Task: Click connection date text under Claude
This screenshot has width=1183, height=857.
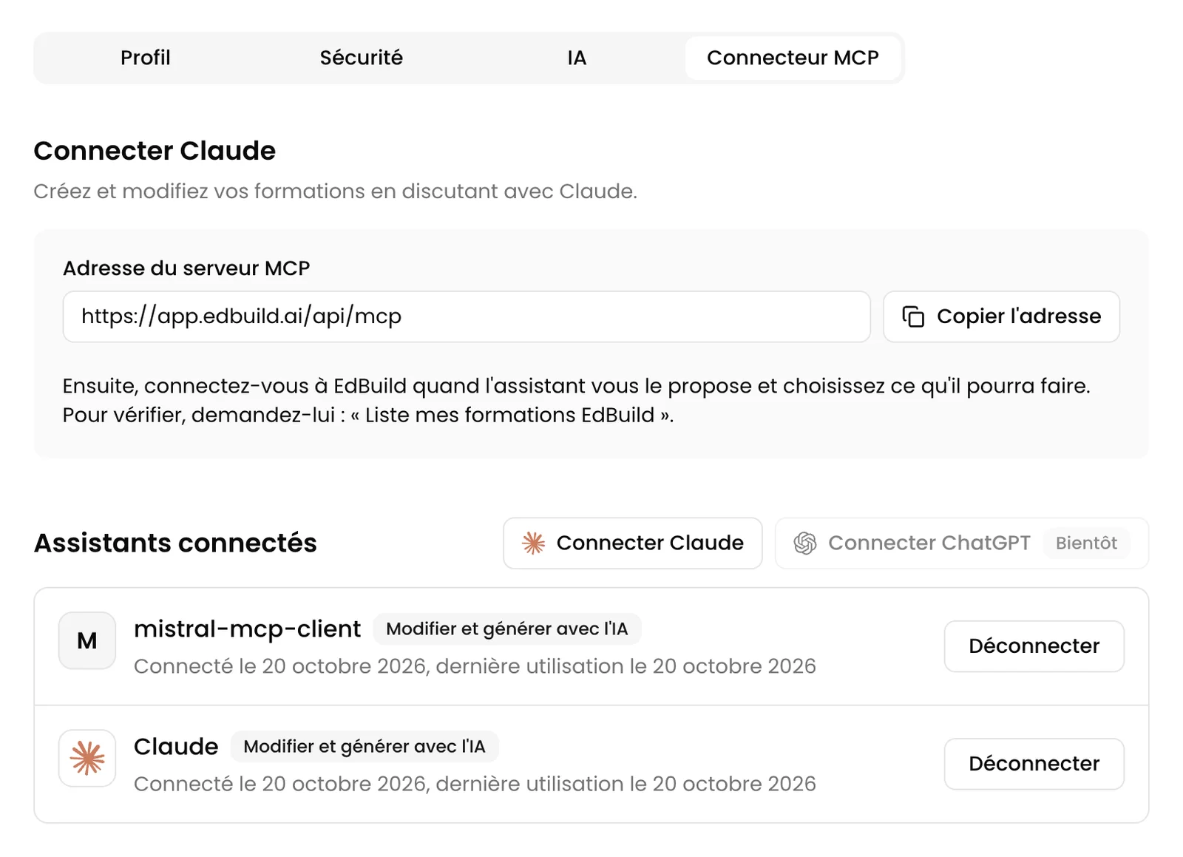Action: [x=475, y=784]
